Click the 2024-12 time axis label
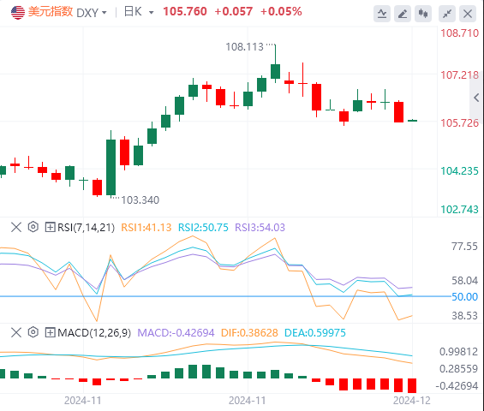 click(411, 401)
